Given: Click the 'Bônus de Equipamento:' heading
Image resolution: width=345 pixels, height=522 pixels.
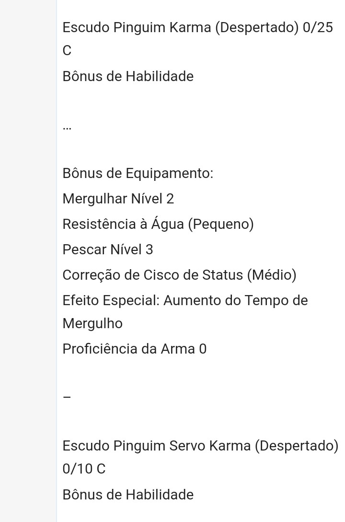Looking at the screenshot, I should tap(138, 174).
